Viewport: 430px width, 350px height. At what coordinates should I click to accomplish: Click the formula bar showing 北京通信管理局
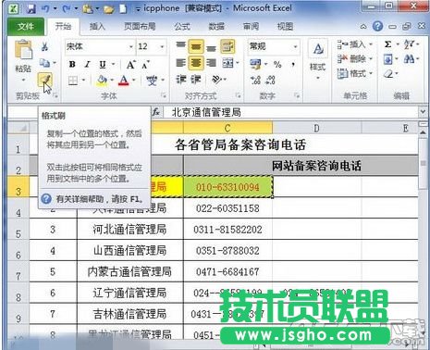tap(289, 112)
